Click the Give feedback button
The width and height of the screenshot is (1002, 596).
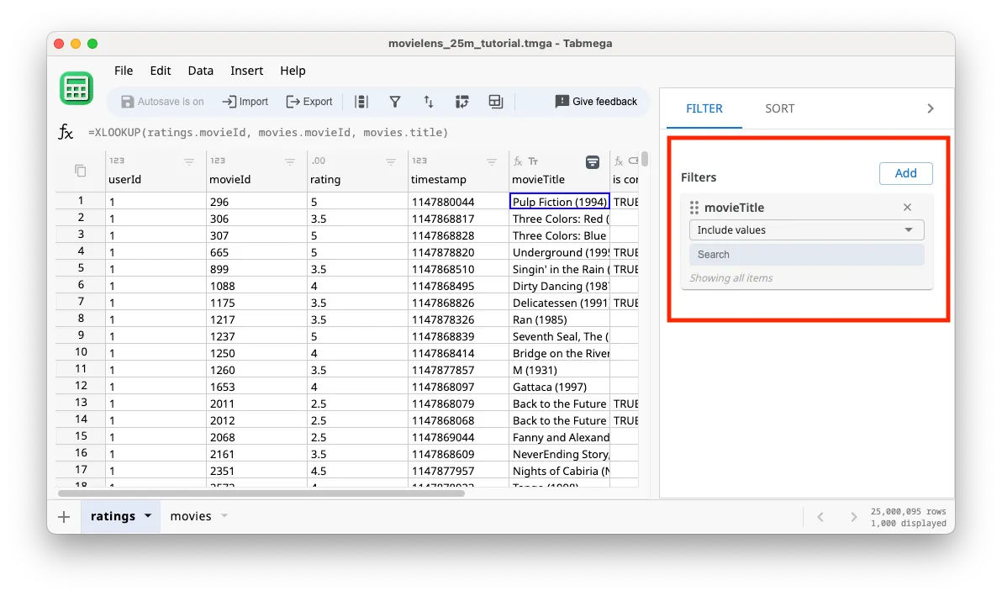point(596,101)
